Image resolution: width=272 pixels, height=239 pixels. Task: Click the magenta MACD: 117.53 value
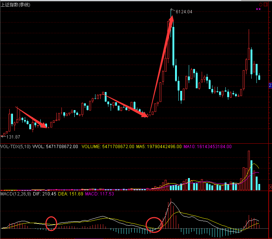[x=100, y=194]
